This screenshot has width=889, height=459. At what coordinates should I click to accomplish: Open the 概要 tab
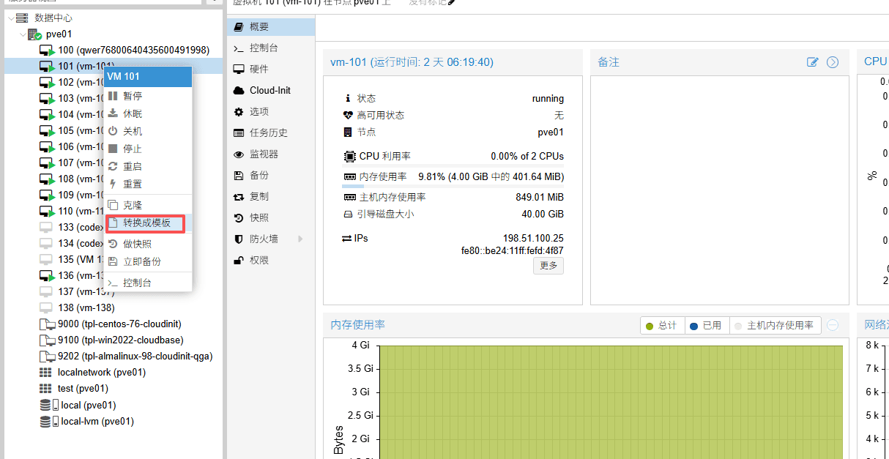[271, 26]
